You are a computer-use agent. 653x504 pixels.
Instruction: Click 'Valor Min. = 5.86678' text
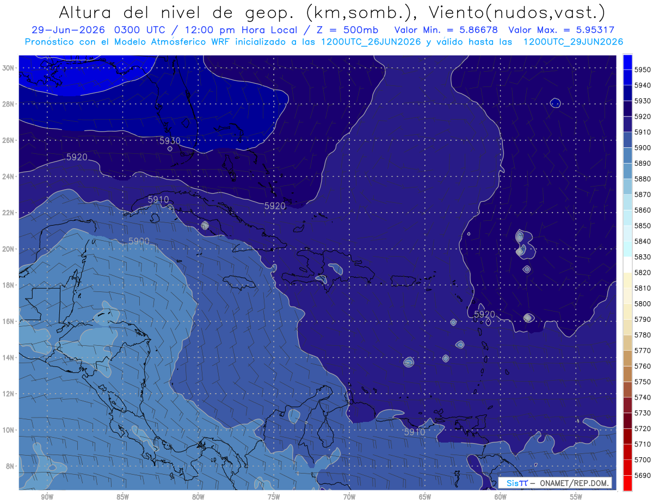447,30
